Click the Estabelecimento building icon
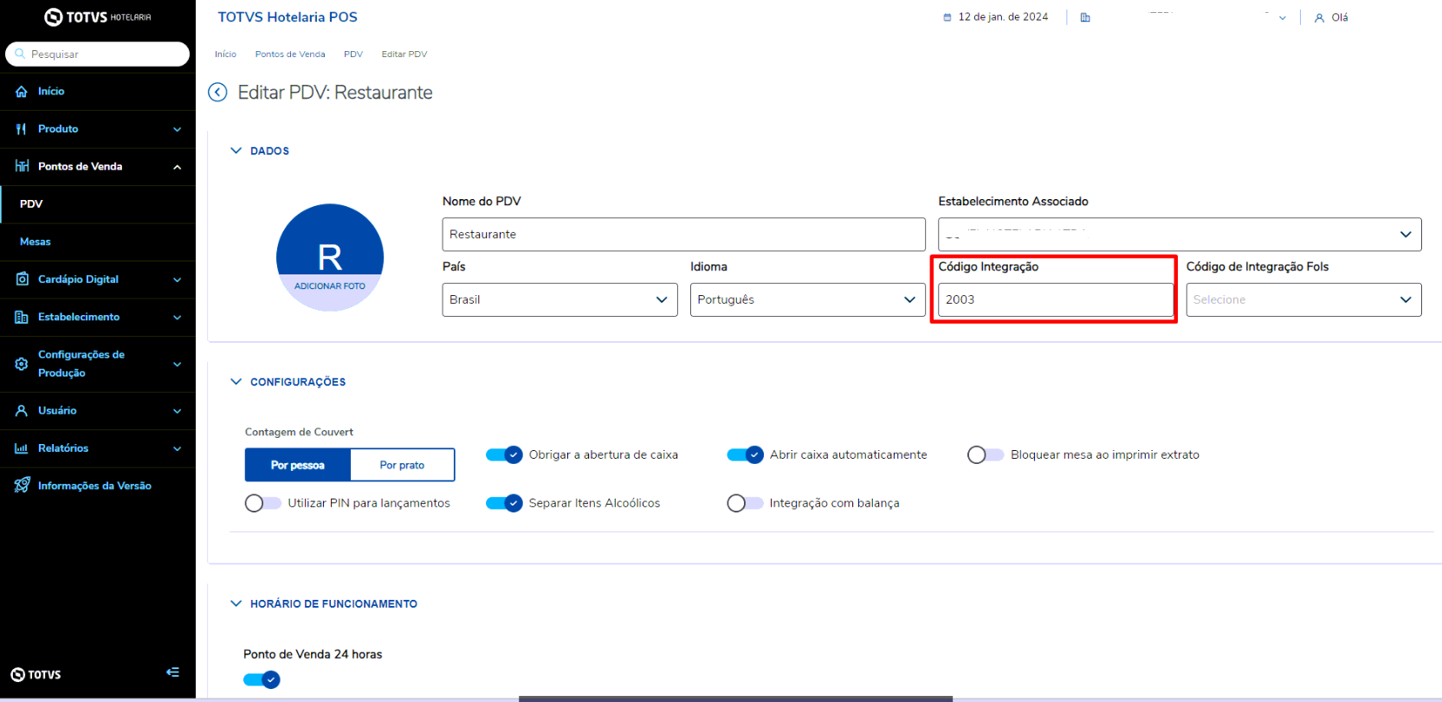The height and width of the screenshot is (702, 1442). coord(22,317)
